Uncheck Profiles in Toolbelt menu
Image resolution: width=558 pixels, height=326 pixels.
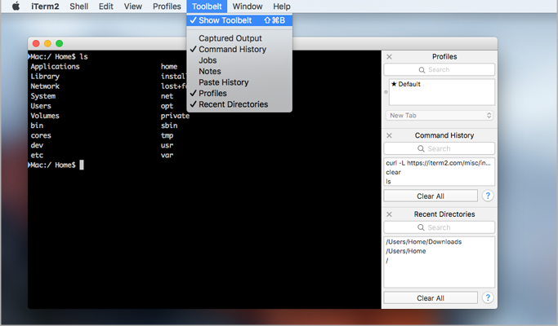pos(239,94)
